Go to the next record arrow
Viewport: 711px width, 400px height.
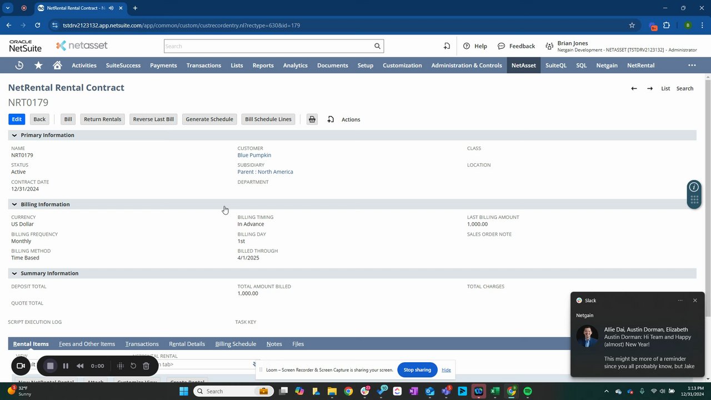[x=650, y=88]
